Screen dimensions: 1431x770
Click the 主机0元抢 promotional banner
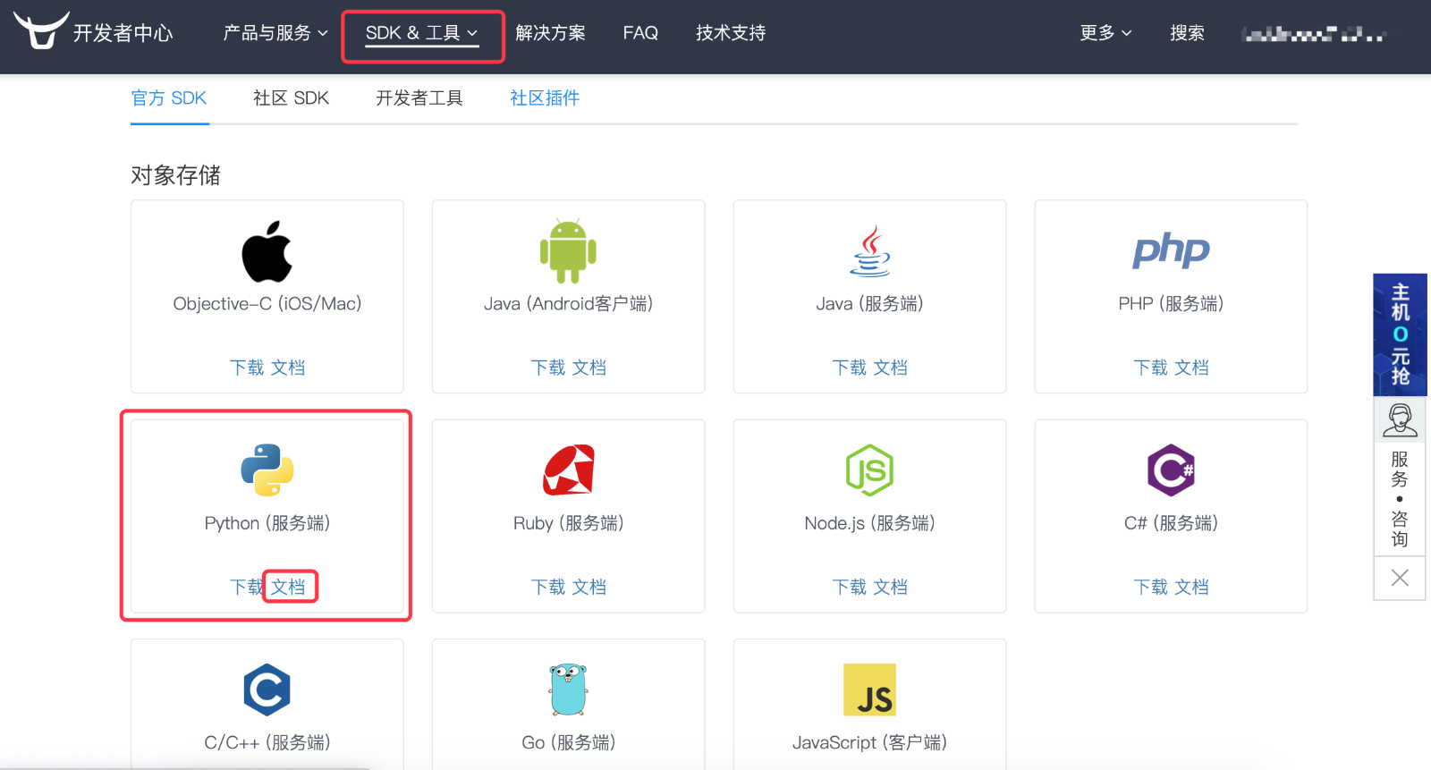[x=1400, y=334]
